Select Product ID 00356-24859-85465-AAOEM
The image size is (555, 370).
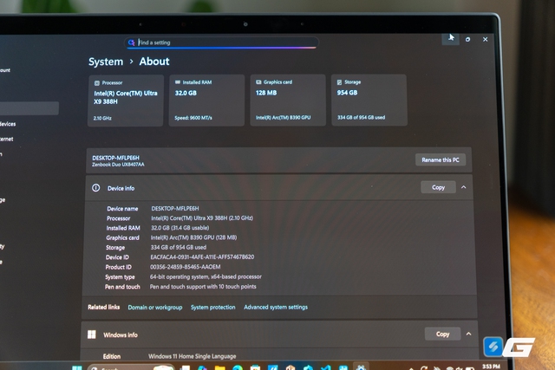185,267
